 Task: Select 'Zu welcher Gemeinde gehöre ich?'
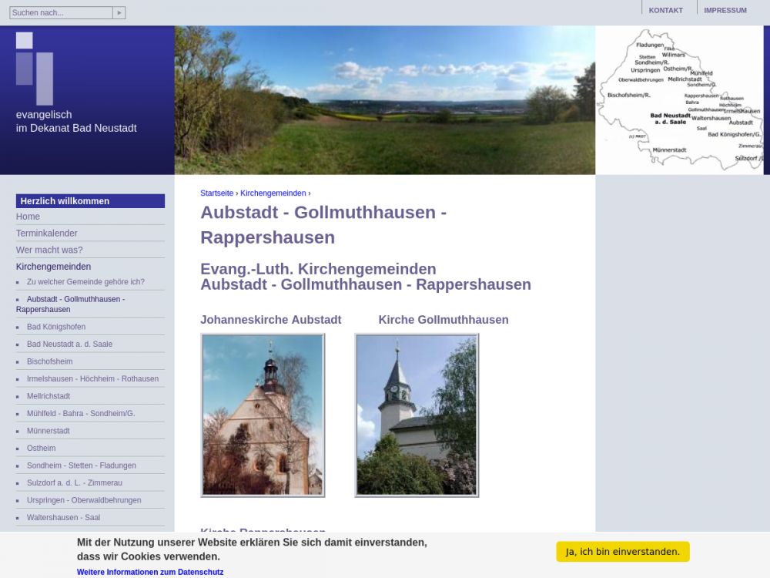coord(85,282)
